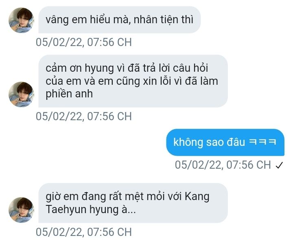Click timestamp under the first message

coord(84,42)
